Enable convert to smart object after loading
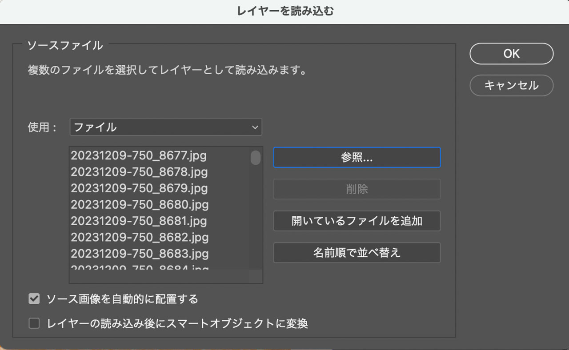Viewport: 569px width, 350px height. (34, 323)
